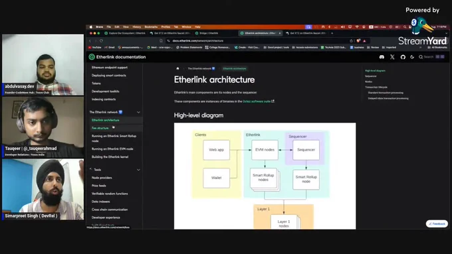Open Development toolkits page
Viewport: 452px width, 254px height.
click(x=105, y=92)
